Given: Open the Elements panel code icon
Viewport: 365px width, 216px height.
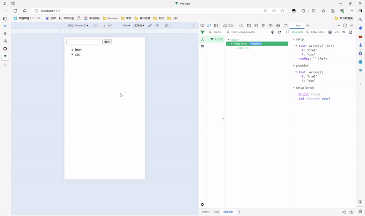Looking at the screenshot, I should click(x=241, y=26).
